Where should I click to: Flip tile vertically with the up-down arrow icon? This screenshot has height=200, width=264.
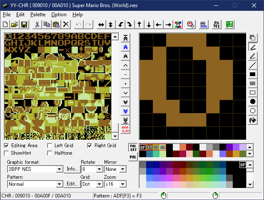111,25
